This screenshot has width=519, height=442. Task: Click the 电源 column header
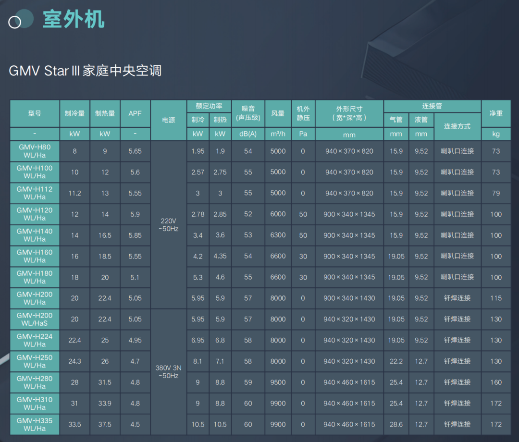(169, 120)
